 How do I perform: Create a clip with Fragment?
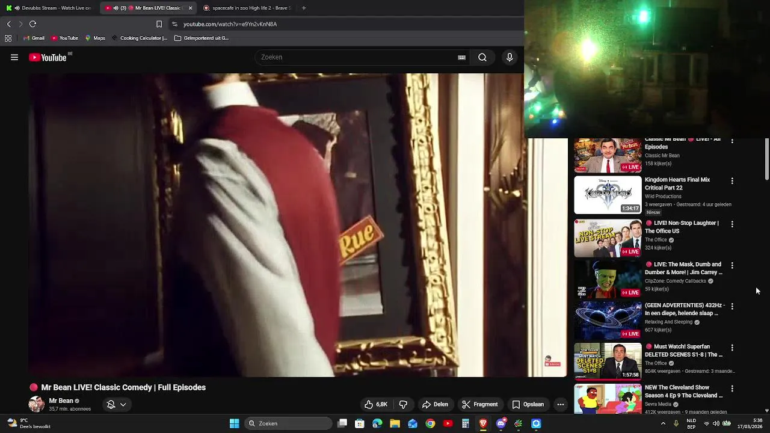[x=480, y=404]
